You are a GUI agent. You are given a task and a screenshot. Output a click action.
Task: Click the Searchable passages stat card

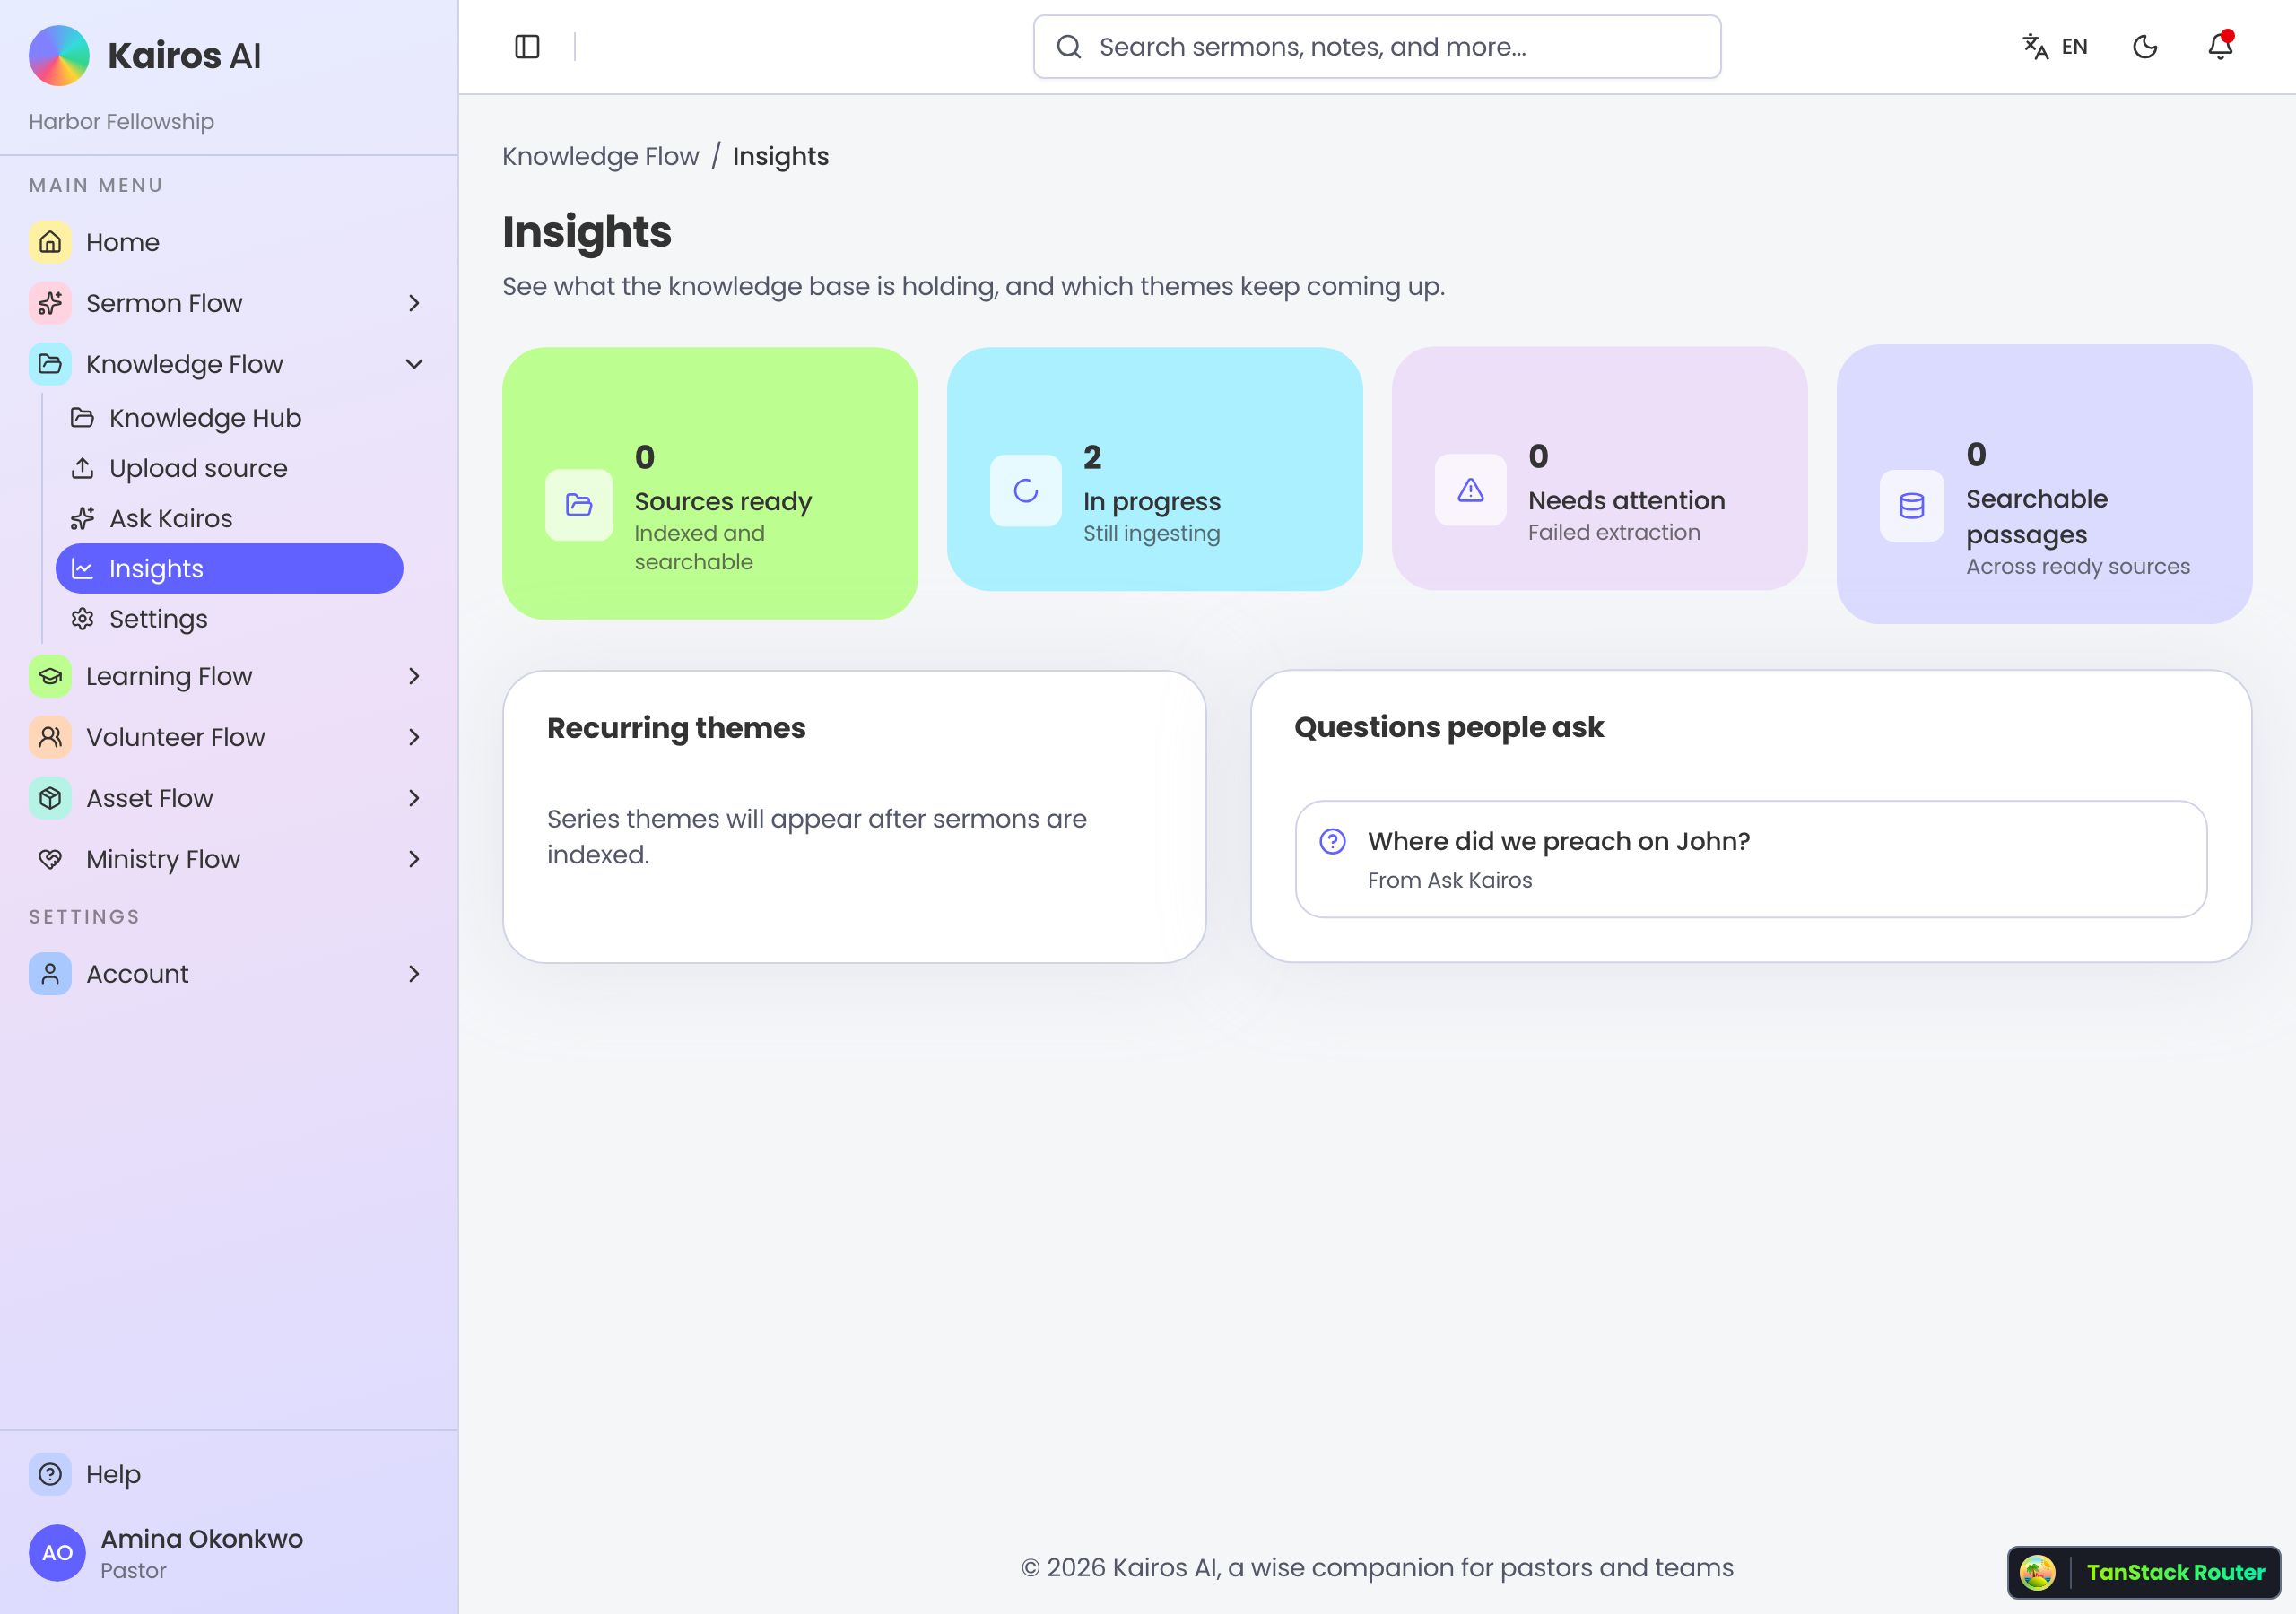(x=2044, y=484)
